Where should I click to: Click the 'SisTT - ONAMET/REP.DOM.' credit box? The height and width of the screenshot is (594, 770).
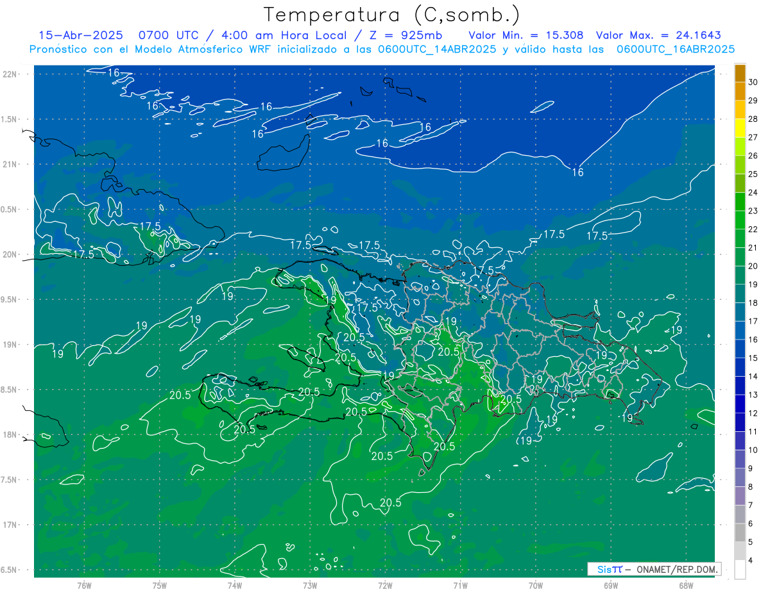(654, 569)
